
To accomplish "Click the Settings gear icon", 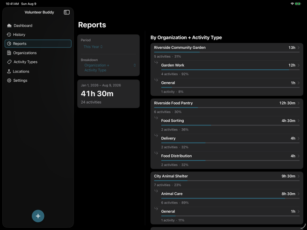I will pyautogui.click(x=9, y=80).
